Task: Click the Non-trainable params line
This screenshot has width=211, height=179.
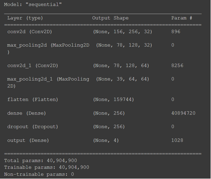Action: tap(39, 174)
